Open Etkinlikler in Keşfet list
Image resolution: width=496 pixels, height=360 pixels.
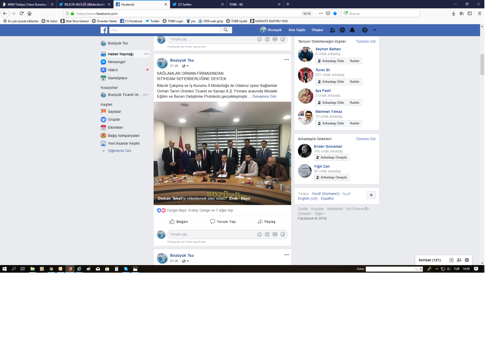(116, 127)
